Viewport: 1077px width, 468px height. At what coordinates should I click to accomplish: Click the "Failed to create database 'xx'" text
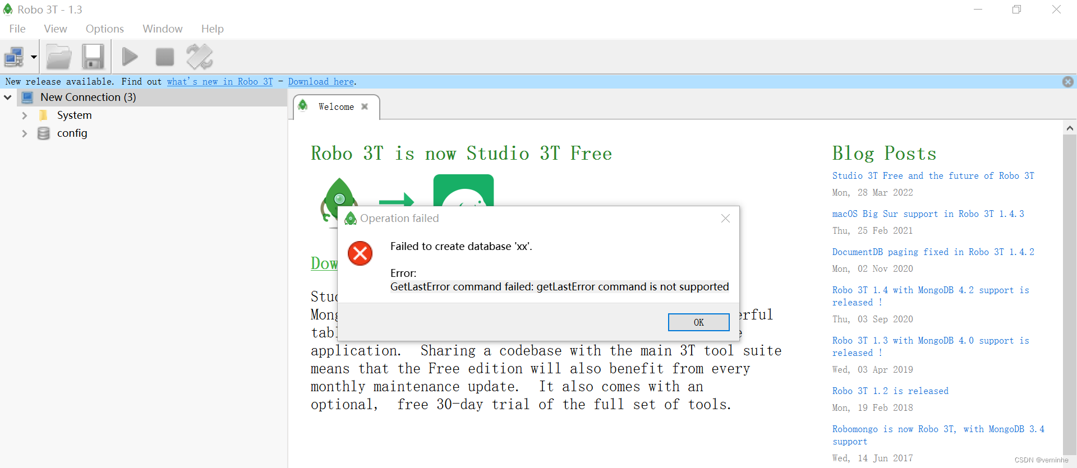click(461, 247)
